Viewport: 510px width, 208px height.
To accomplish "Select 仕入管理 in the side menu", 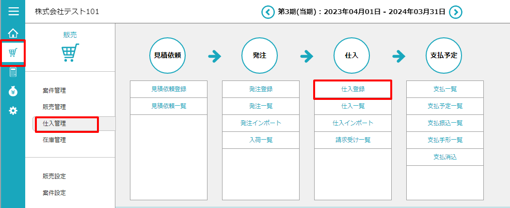I will (54, 123).
